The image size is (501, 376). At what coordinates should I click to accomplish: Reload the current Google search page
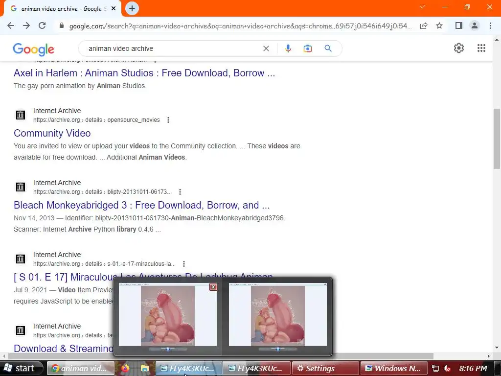tap(42, 25)
